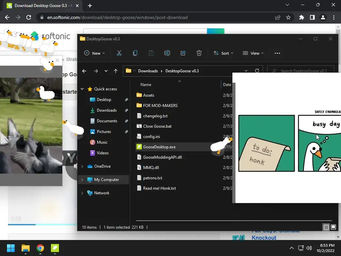Toggle Chrome side panel
Image resolution: width=341 pixels, height=256 pixels.
[x=312, y=17]
